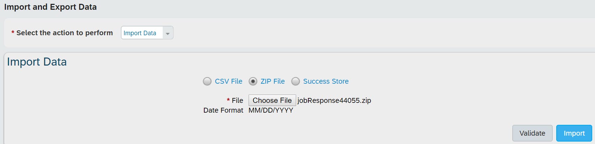
Task: Open the Choose File browser button
Action: coord(272,100)
